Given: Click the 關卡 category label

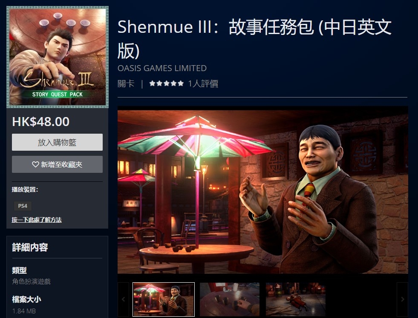Looking at the screenshot, I should coord(126,83).
